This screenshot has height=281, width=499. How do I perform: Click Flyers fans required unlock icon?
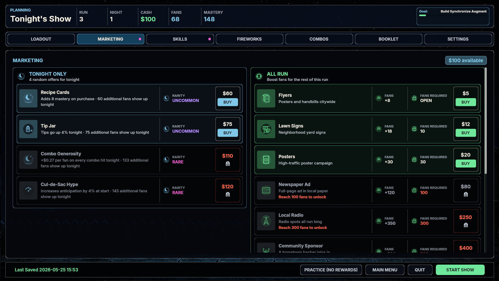[x=415, y=98]
